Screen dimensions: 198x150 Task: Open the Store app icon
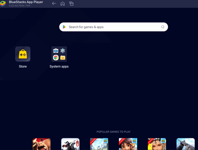click(23, 54)
